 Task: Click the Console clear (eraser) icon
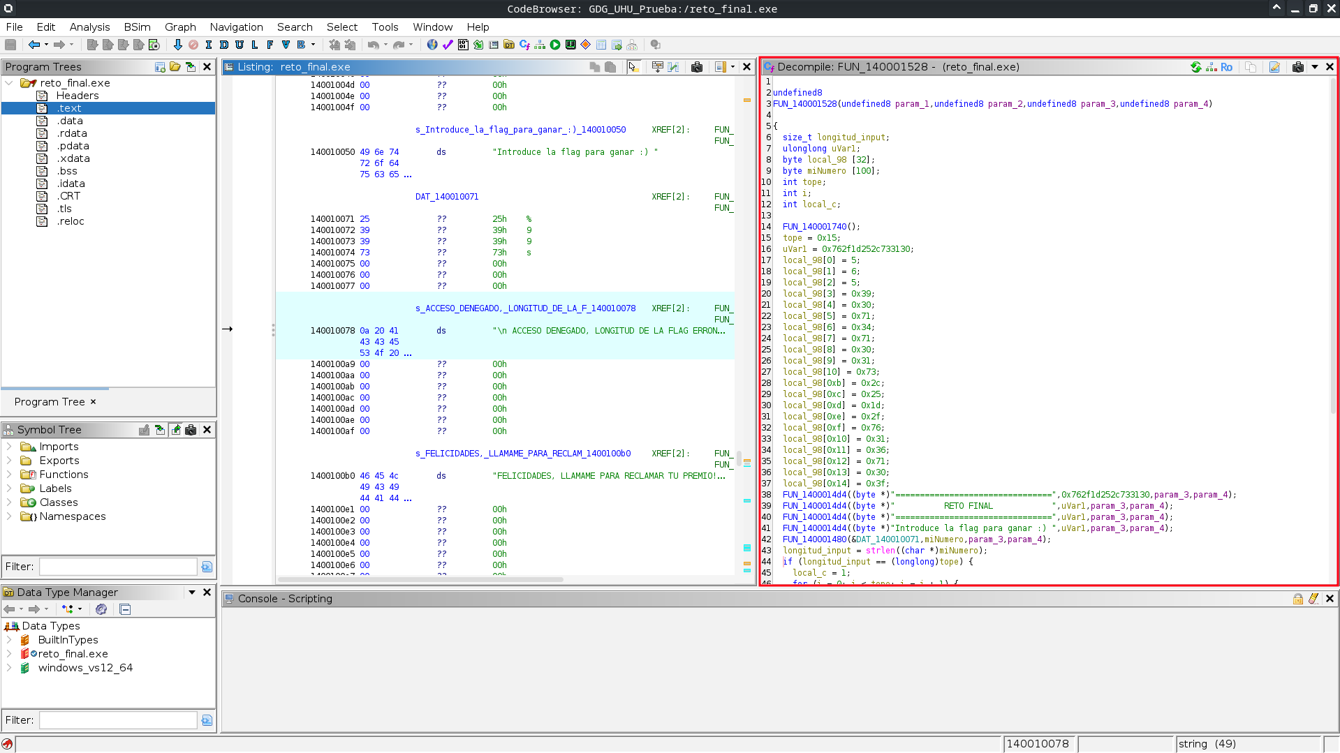[1313, 599]
